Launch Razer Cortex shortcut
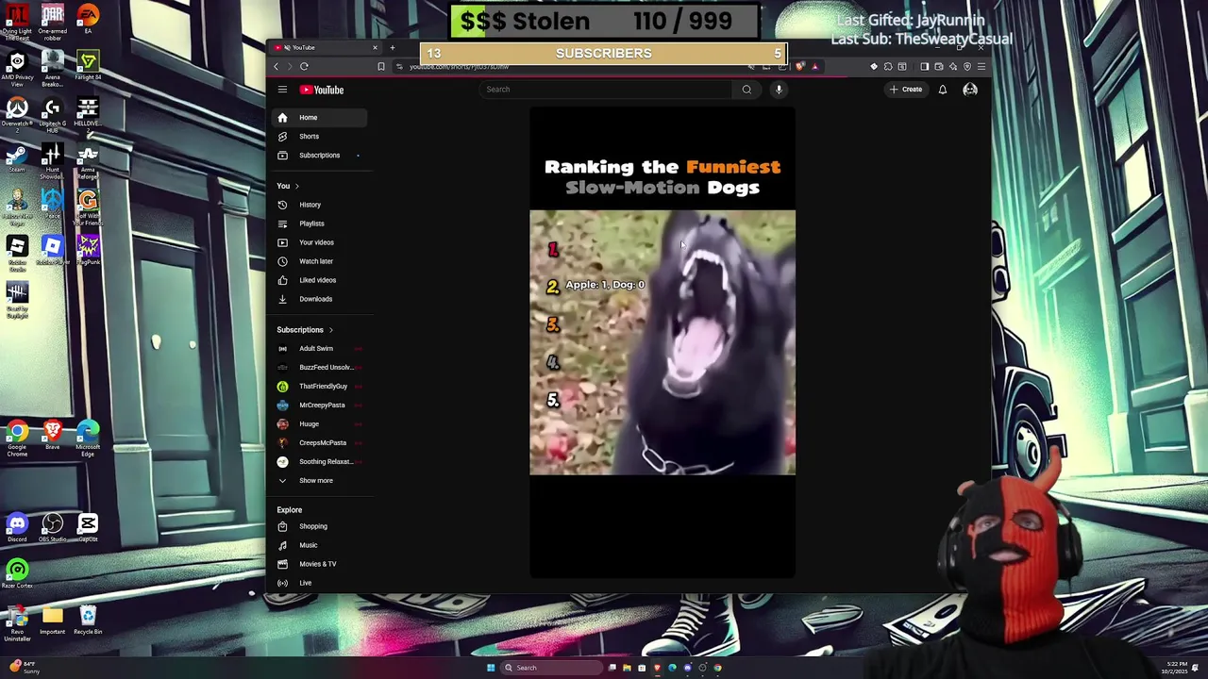 tap(17, 574)
